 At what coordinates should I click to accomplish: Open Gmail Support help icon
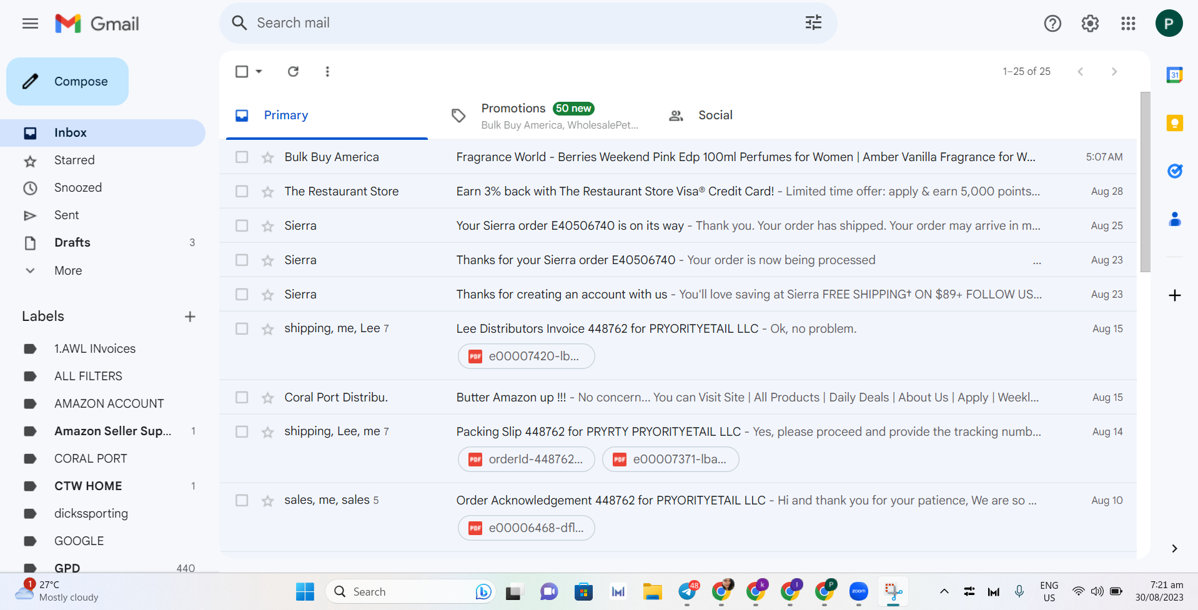[1052, 24]
